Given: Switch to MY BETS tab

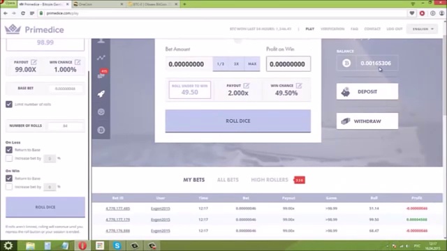Looking at the screenshot, I should (x=194, y=180).
